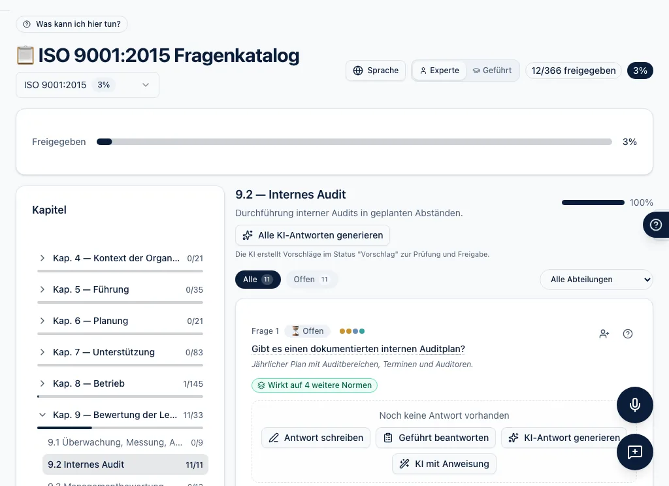
Task: Click the Frage 1 label
Action: point(265,331)
